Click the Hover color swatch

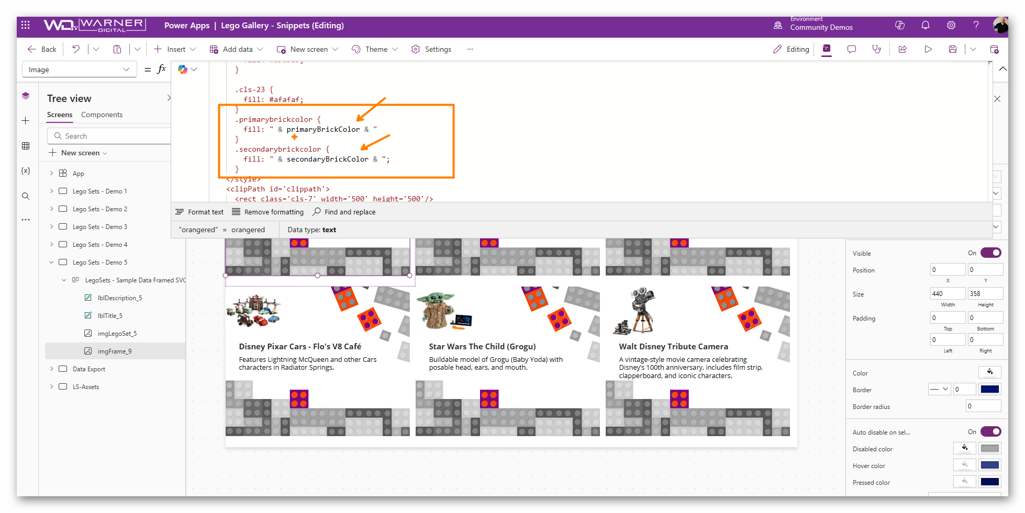coord(989,465)
